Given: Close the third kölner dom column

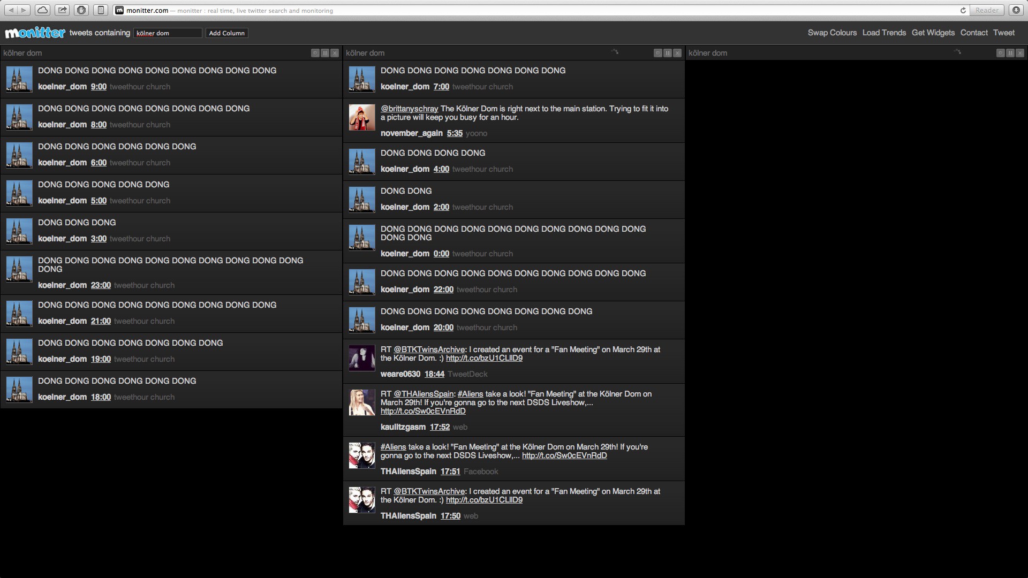Looking at the screenshot, I should 1020,53.
